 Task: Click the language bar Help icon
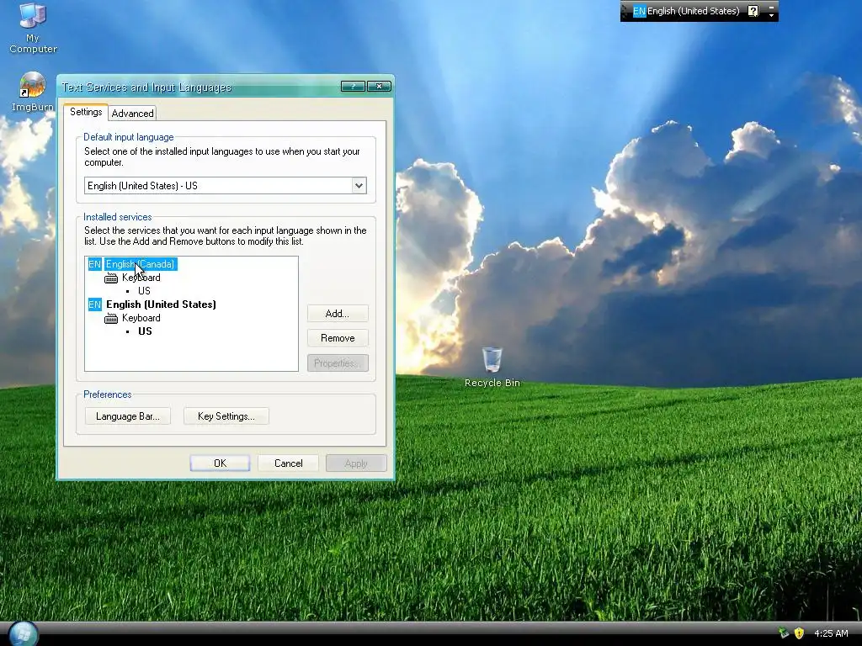point(753,11)
